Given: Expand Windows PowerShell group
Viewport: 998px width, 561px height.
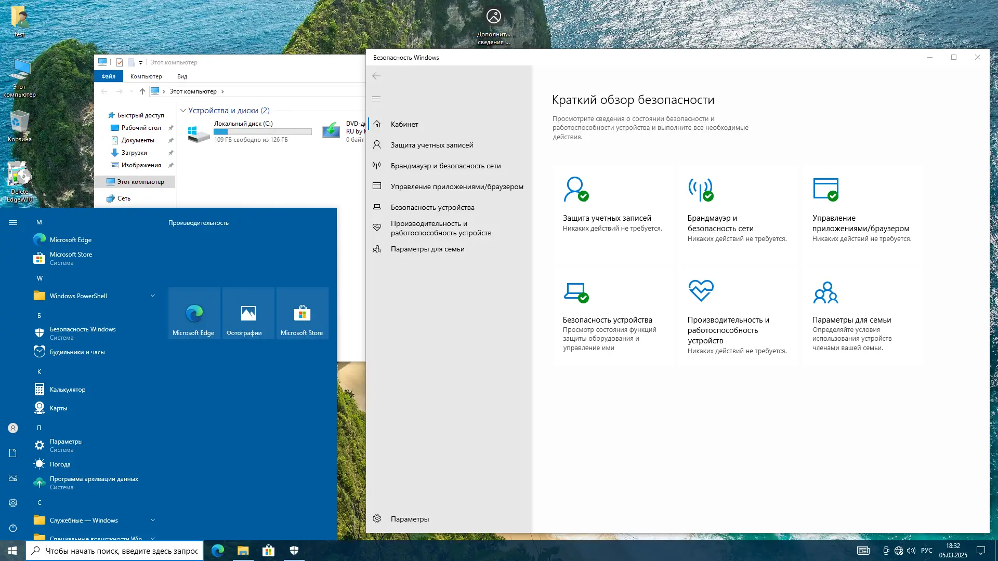Looking at the screenshot, I should coord(152,296).
